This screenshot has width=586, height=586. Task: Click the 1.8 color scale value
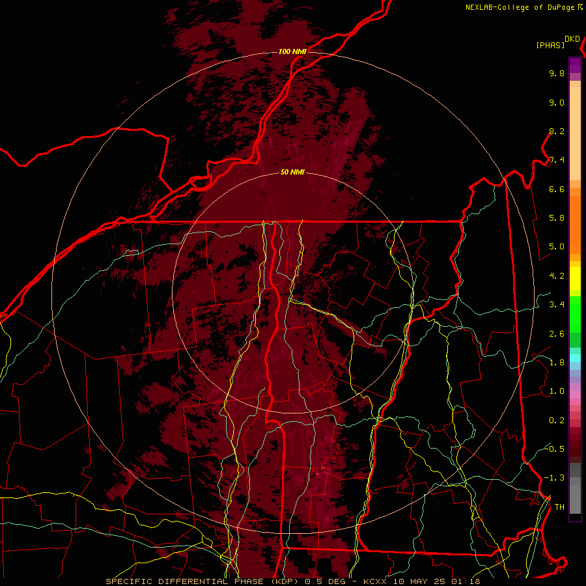557,363
